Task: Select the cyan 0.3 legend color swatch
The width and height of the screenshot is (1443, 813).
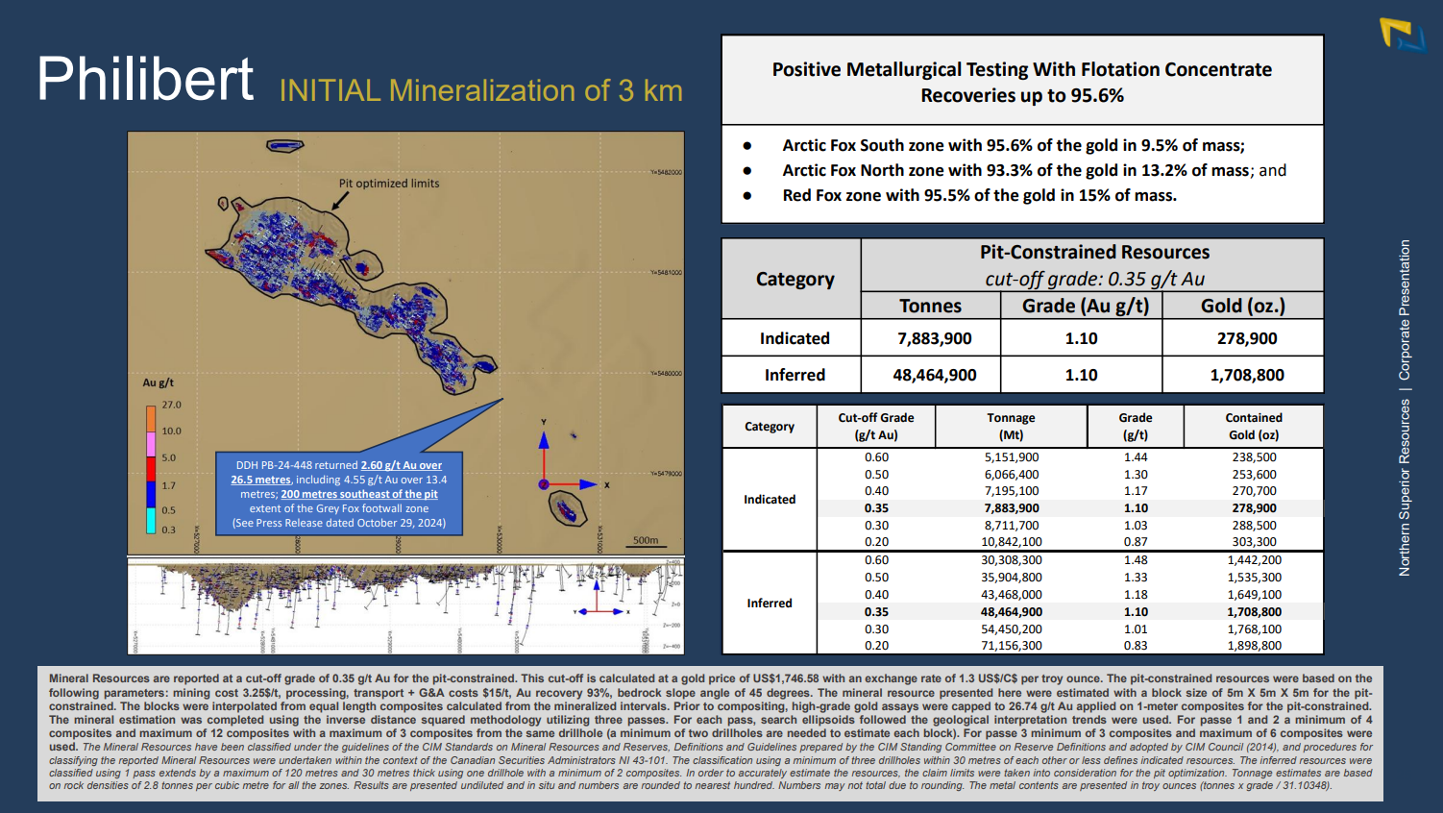Action: click(x=151, y=521)
